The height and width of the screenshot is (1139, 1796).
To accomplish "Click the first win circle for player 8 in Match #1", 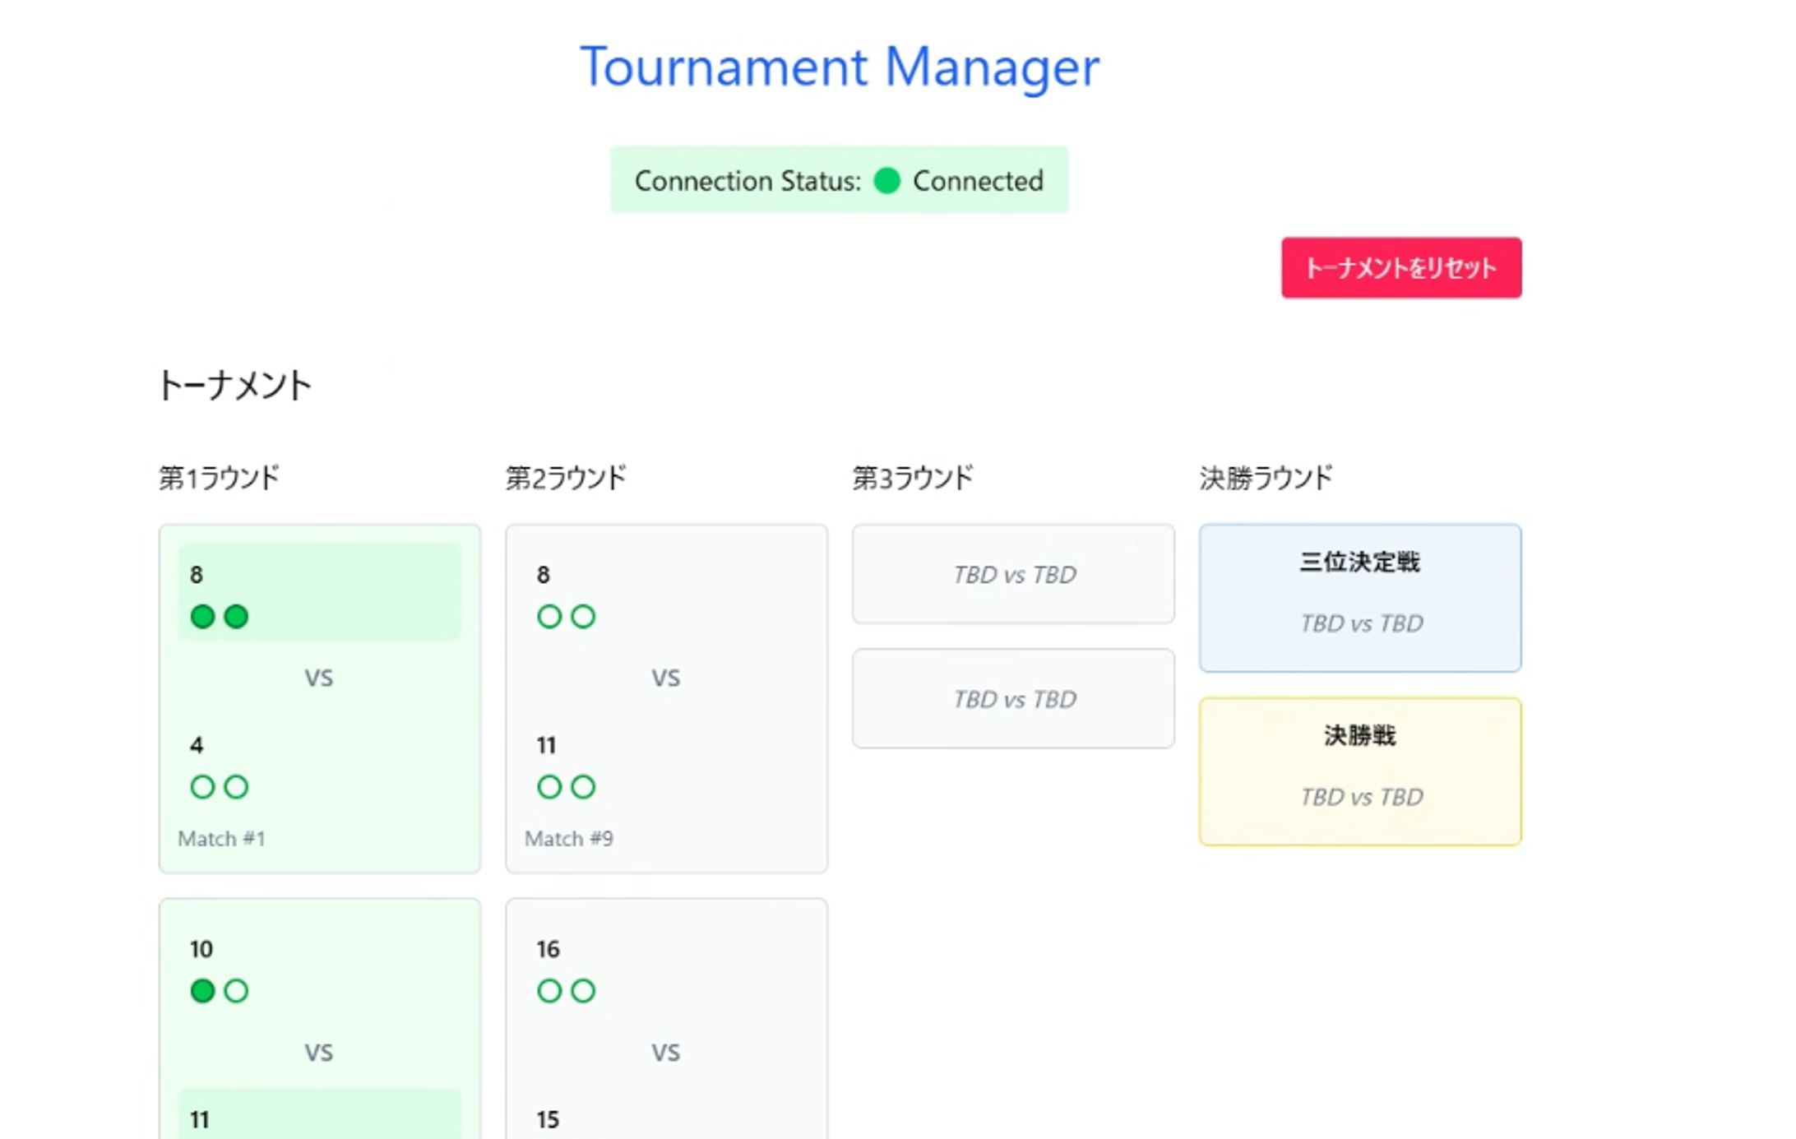I will point(202,616).
